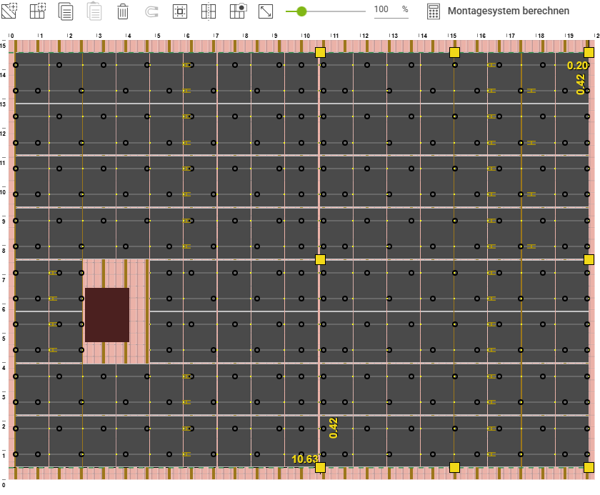Click the calculator icon
Viewport: 600px width, 495px height.
434,11
